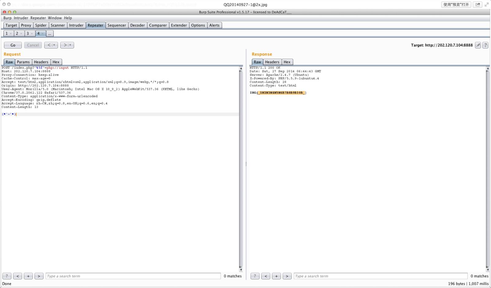The height and width of the screenshot is (288, 491).
Task: Click the response search term field
Action: tap(381, 276)
